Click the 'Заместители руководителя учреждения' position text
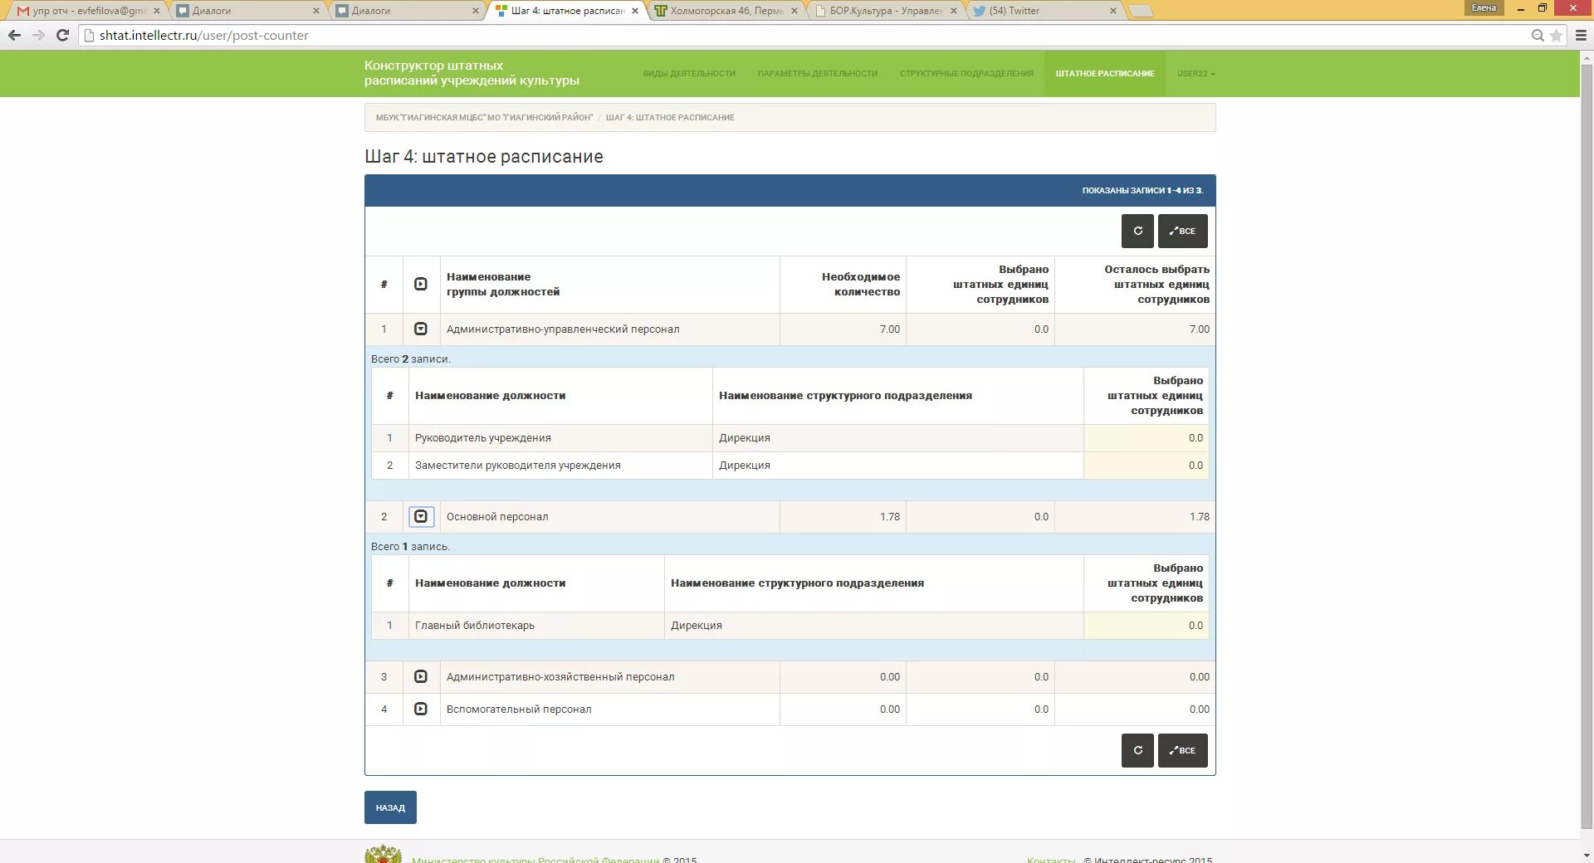This screenshot has width=1594, height=863. tap(517, 466)
